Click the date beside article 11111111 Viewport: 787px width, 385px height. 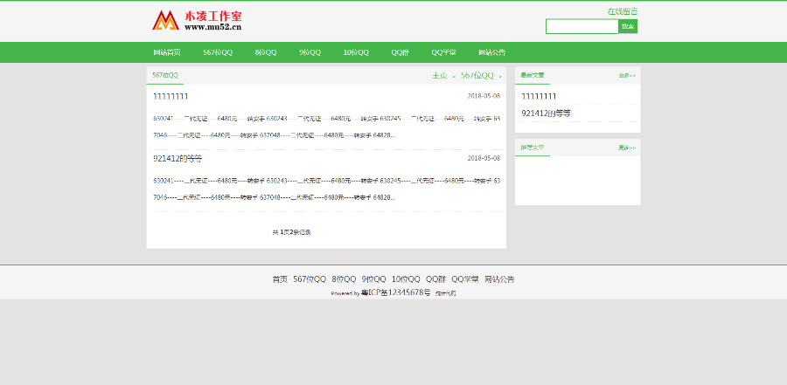(484, 96)
